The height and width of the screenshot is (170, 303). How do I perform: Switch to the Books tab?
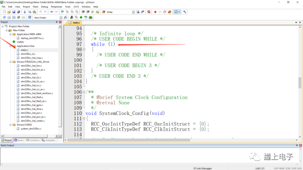coord(19,140)
